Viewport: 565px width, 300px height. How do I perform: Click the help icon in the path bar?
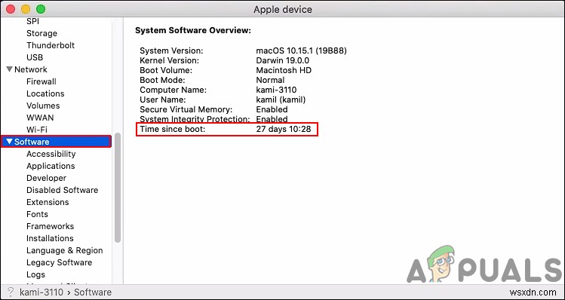(11, 292)
